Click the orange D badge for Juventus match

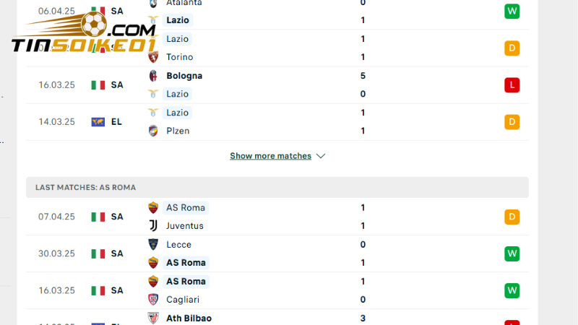(x=512, y=217)
